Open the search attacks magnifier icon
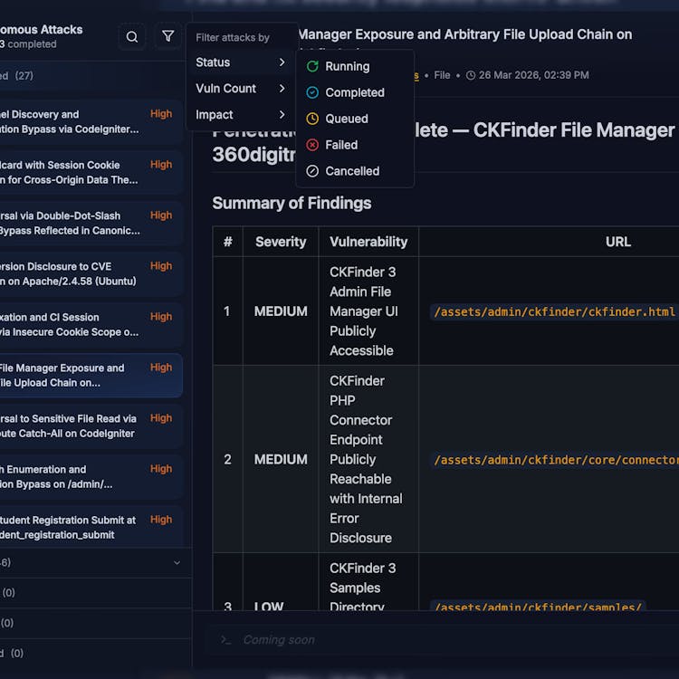 click(x=132, y=37)
